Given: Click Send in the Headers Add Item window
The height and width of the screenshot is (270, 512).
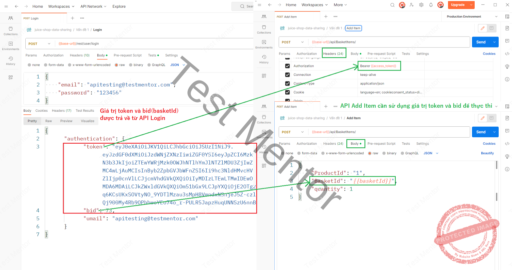Looking at the screenshot, I should tap(481, 42).
